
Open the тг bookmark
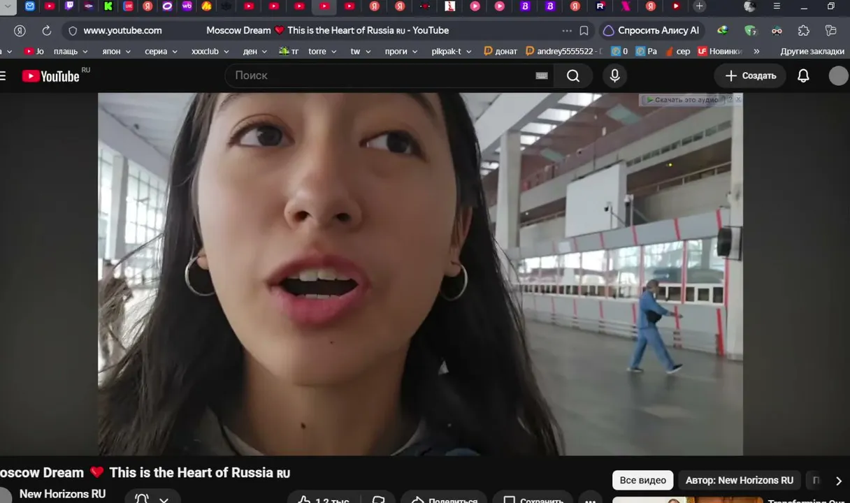(289, 52)
